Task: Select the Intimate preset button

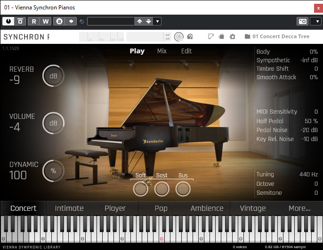Action: (69, 208)
